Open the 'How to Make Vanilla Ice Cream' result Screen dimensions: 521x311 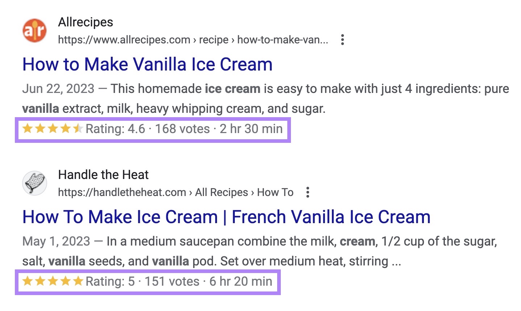(x=147, y=64)
